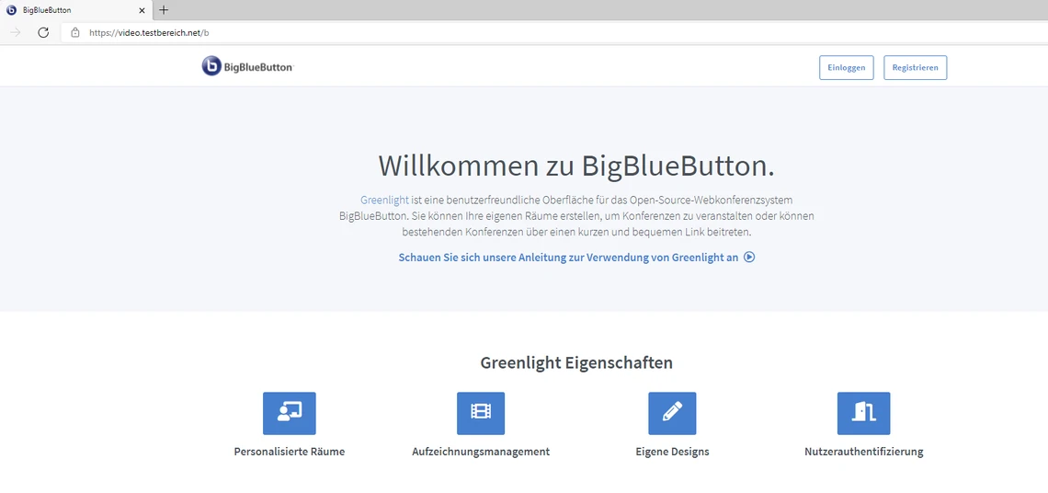Click the Nutzerauthentifizierung door icon
Image resolution: width=1048 pixels, height=493 pixels.
[863, 413]
